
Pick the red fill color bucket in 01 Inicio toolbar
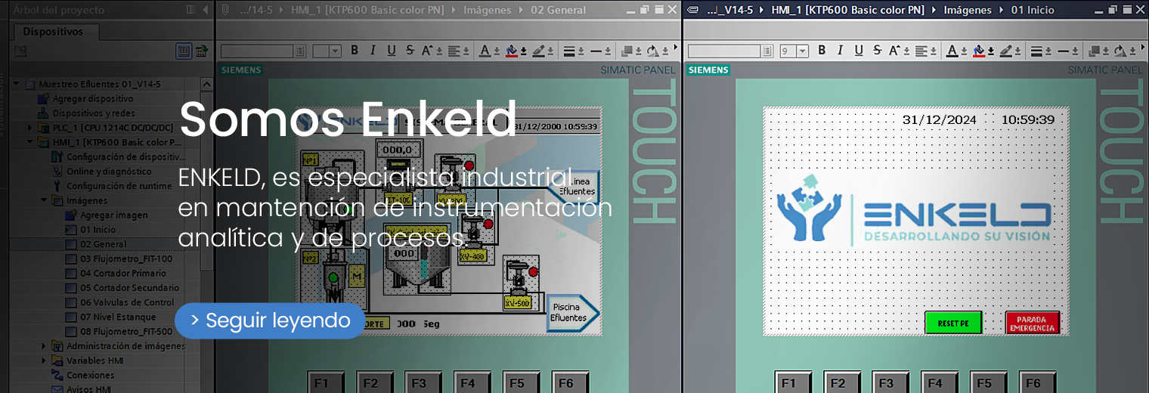(979, 51)
